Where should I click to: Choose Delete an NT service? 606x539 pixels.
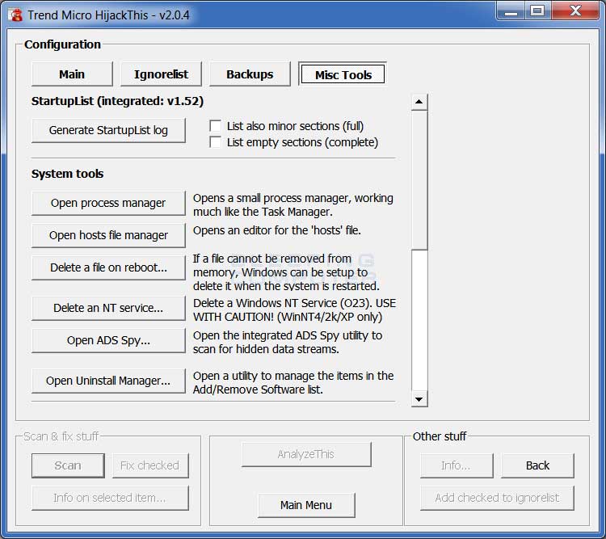click(x=108, y=308)
